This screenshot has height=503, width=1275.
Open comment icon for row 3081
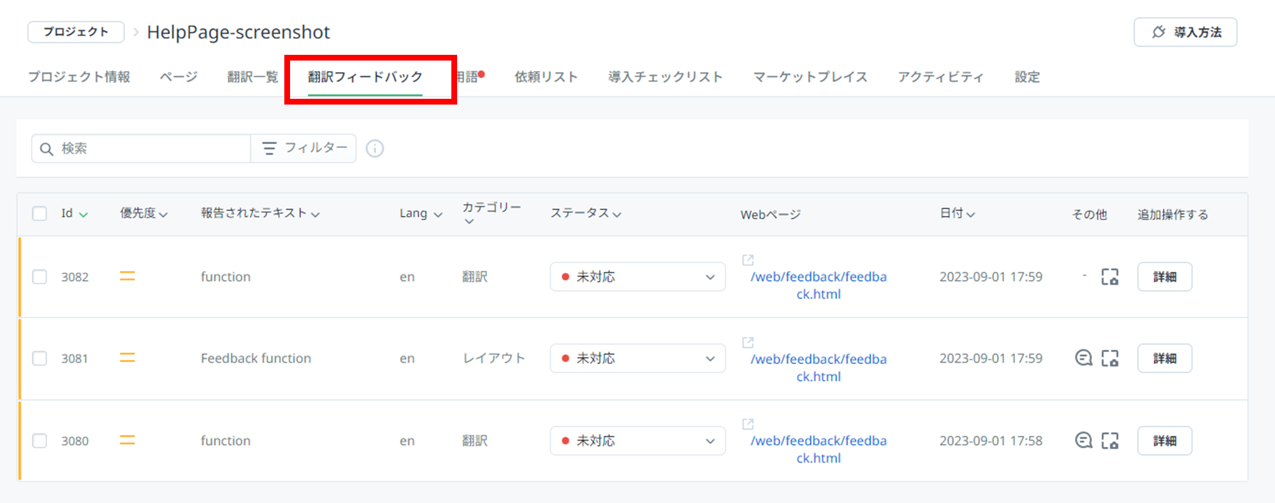pyautogui.click(x=1083, y=358)
